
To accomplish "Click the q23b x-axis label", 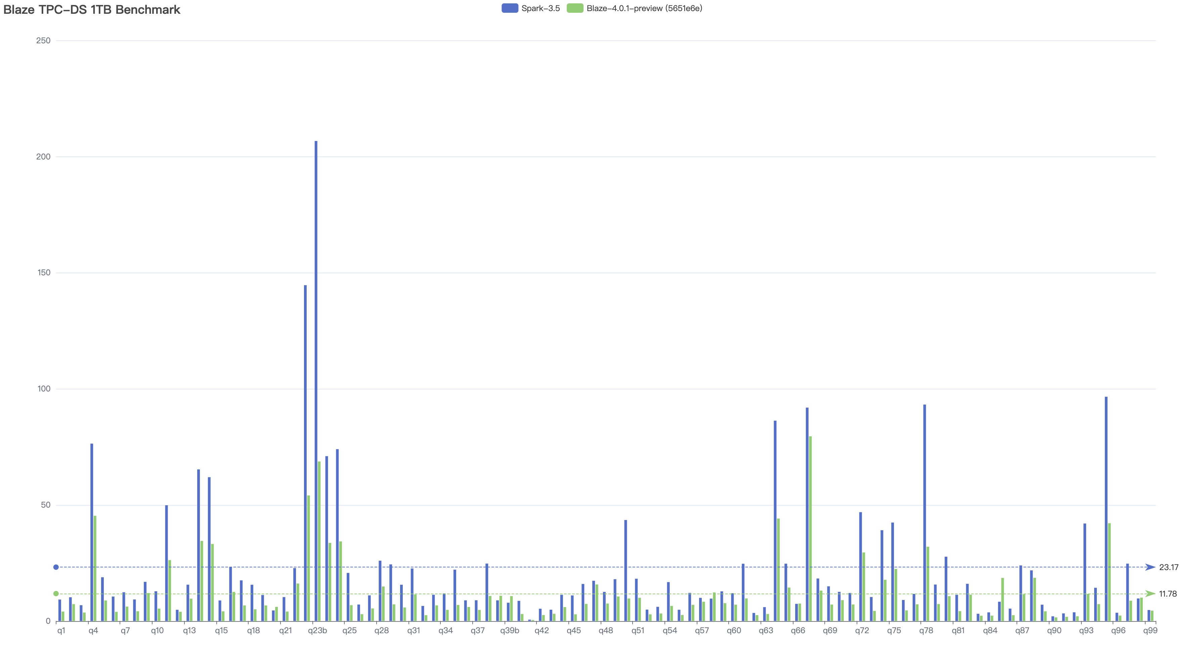I will (317, 630).
